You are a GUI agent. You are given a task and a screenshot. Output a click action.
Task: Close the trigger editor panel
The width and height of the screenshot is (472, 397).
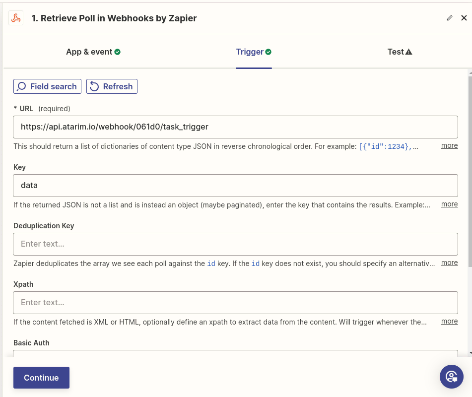pyautogui.click(x=464, y=18)
